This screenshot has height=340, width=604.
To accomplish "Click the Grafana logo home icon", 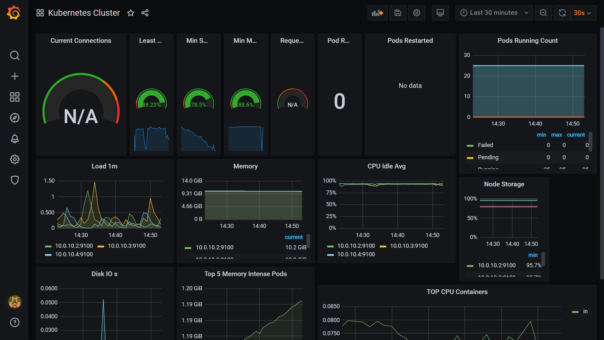I will coord(14,13).
